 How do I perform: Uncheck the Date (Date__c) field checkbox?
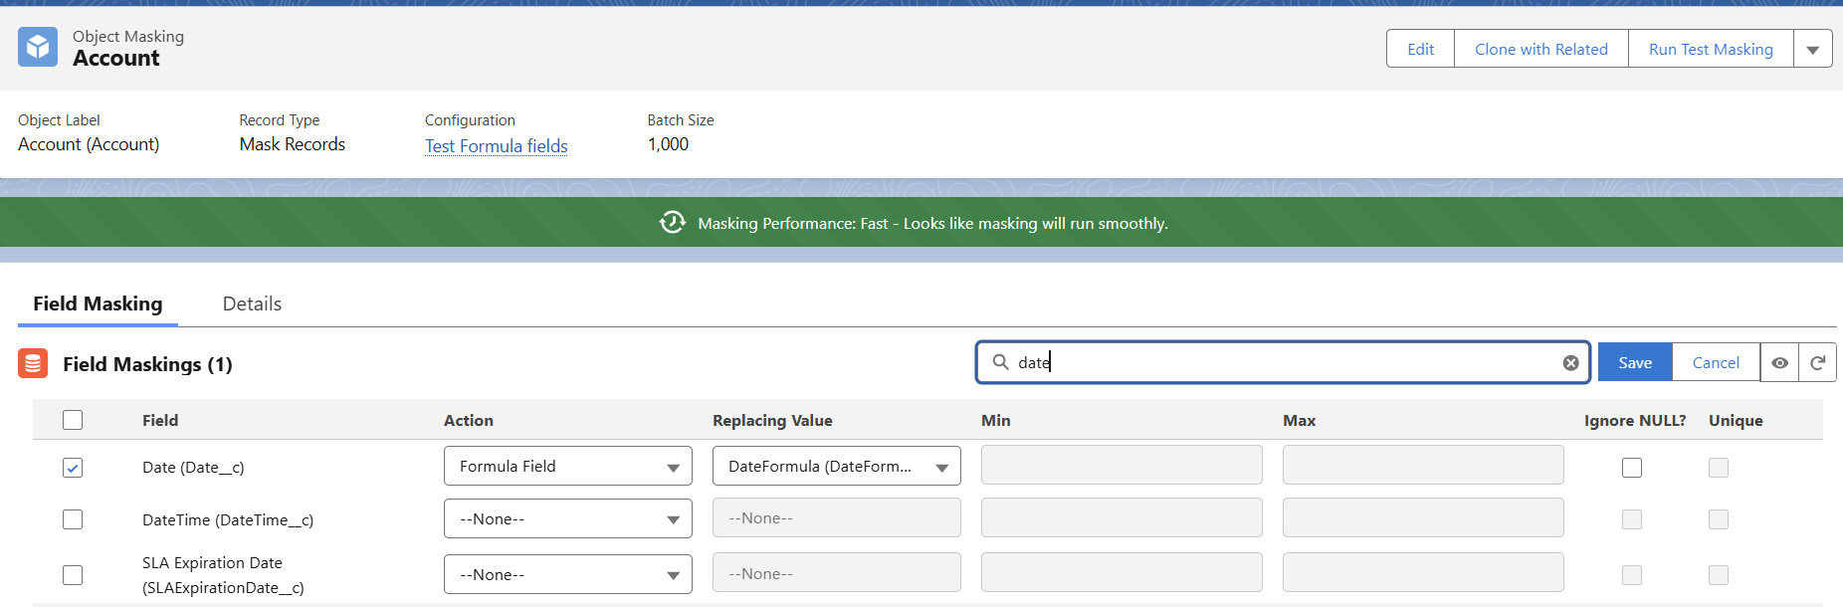73,468
